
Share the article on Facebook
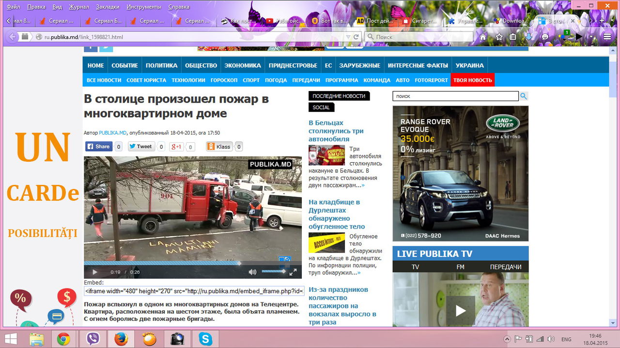point(99,146)
